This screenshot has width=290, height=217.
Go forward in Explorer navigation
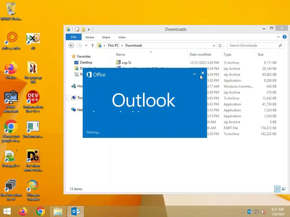pyautogui.click(x=79, y=45)
